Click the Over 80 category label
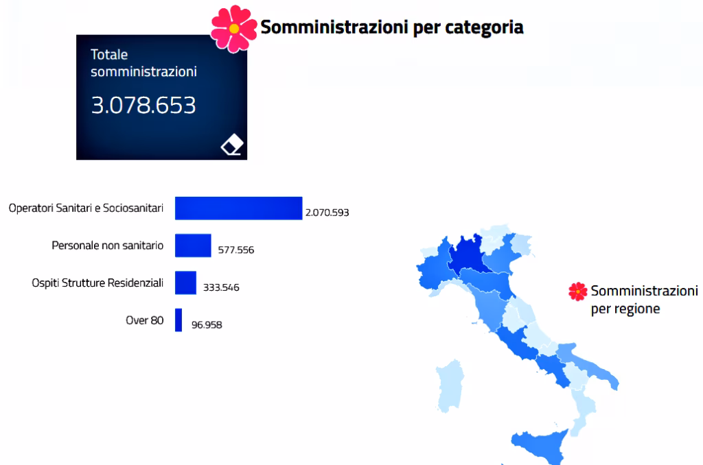Image resolution: width=703 pixels, height=465 pixels. pyautogui.click(x=144, y=320)
